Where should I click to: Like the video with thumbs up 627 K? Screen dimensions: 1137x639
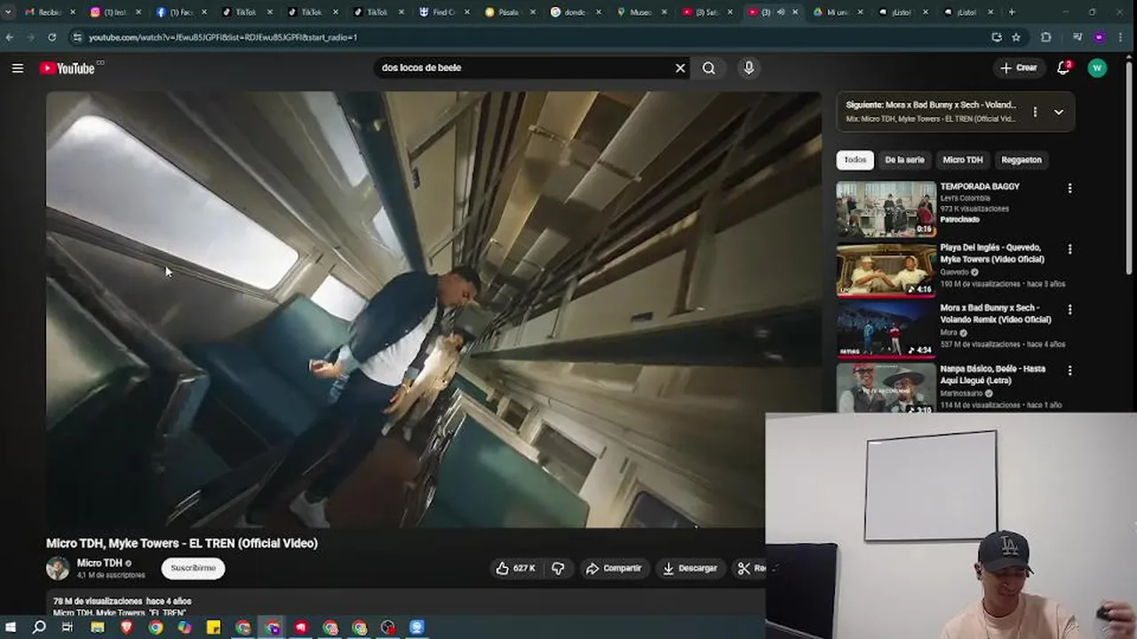coord(515,568)
